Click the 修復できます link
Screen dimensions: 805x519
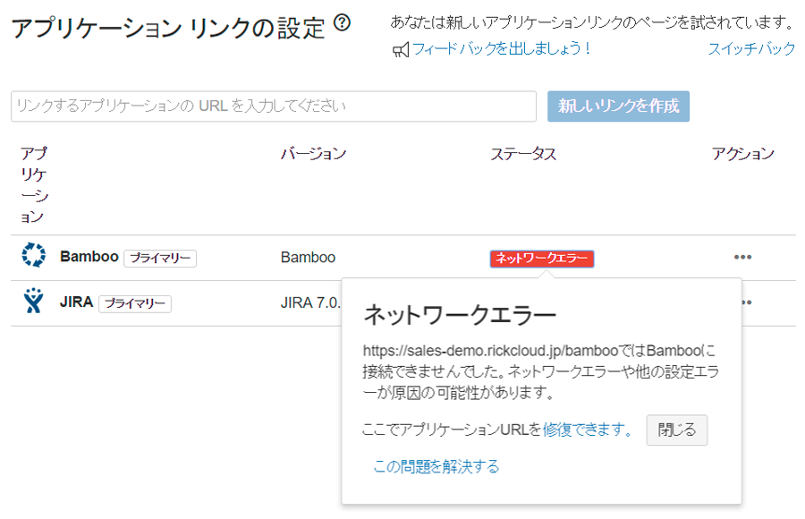(588, 429)
